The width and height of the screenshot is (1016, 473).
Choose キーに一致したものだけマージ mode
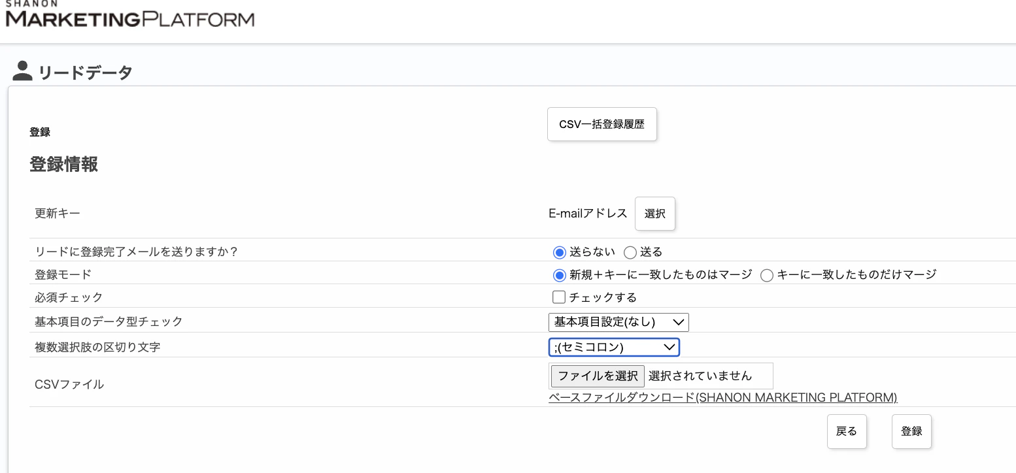767,275
